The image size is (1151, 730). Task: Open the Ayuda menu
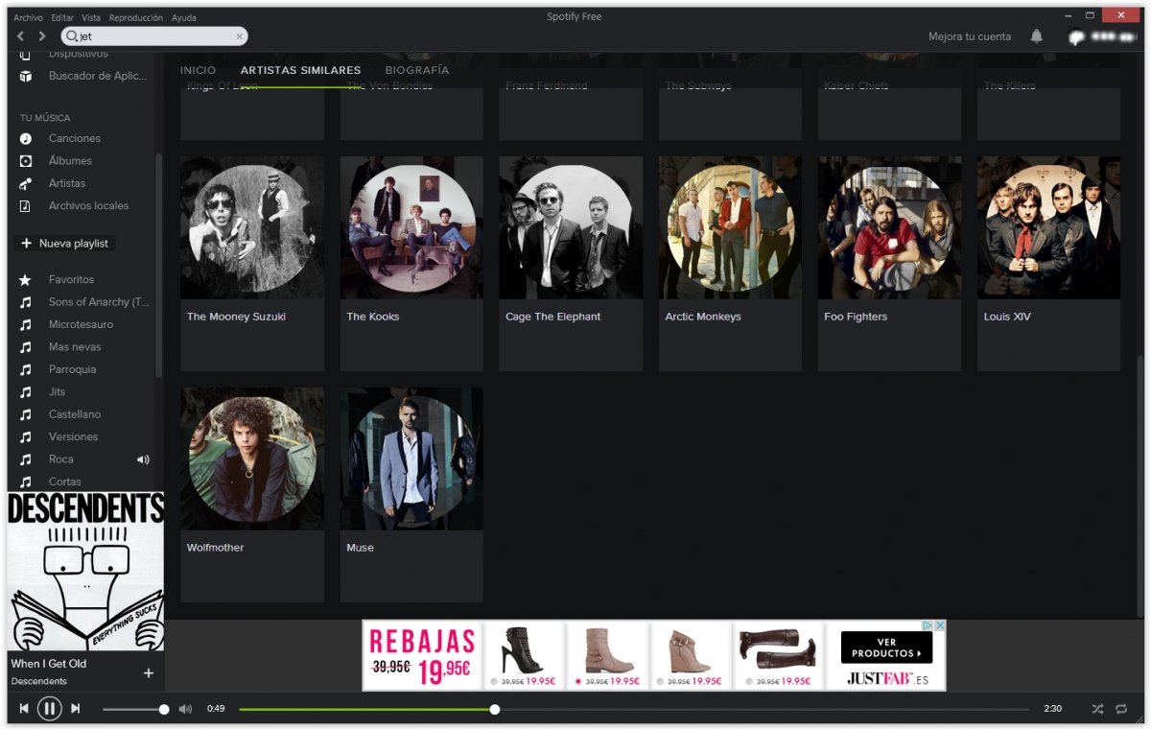184,17
